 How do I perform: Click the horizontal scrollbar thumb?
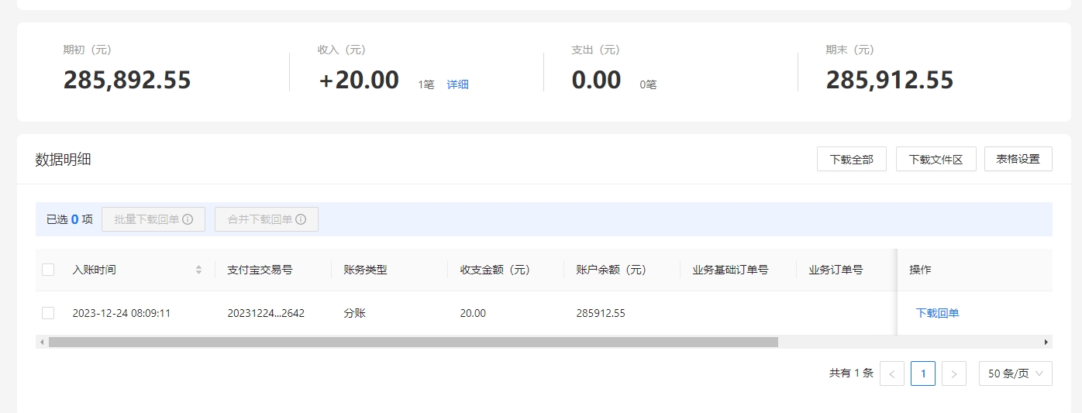[x=413, y=342]
